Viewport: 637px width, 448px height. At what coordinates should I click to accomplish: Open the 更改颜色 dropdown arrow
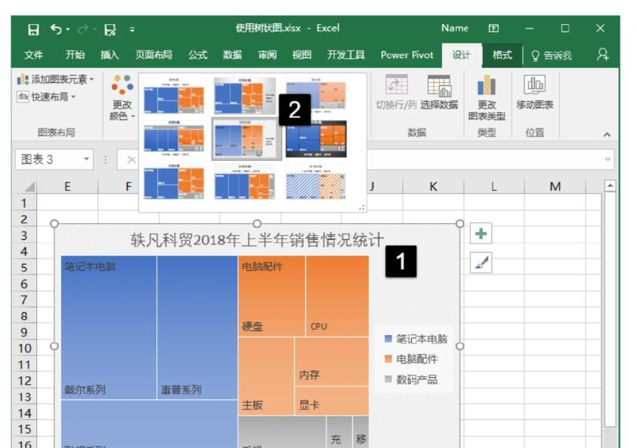pos(131,117)
